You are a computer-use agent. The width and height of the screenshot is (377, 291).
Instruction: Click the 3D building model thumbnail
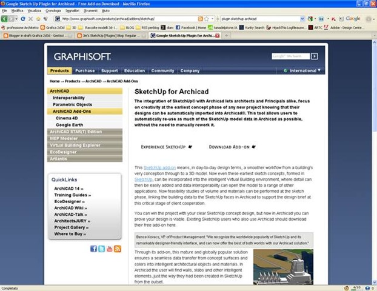pos(283,267)
